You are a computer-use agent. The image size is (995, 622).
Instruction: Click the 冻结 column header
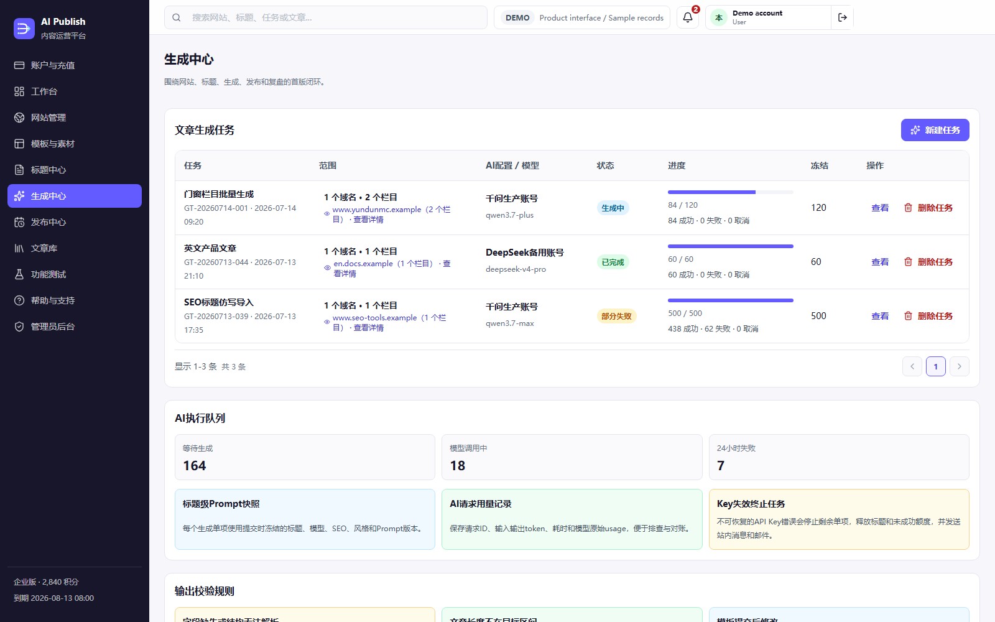(820, 165)
